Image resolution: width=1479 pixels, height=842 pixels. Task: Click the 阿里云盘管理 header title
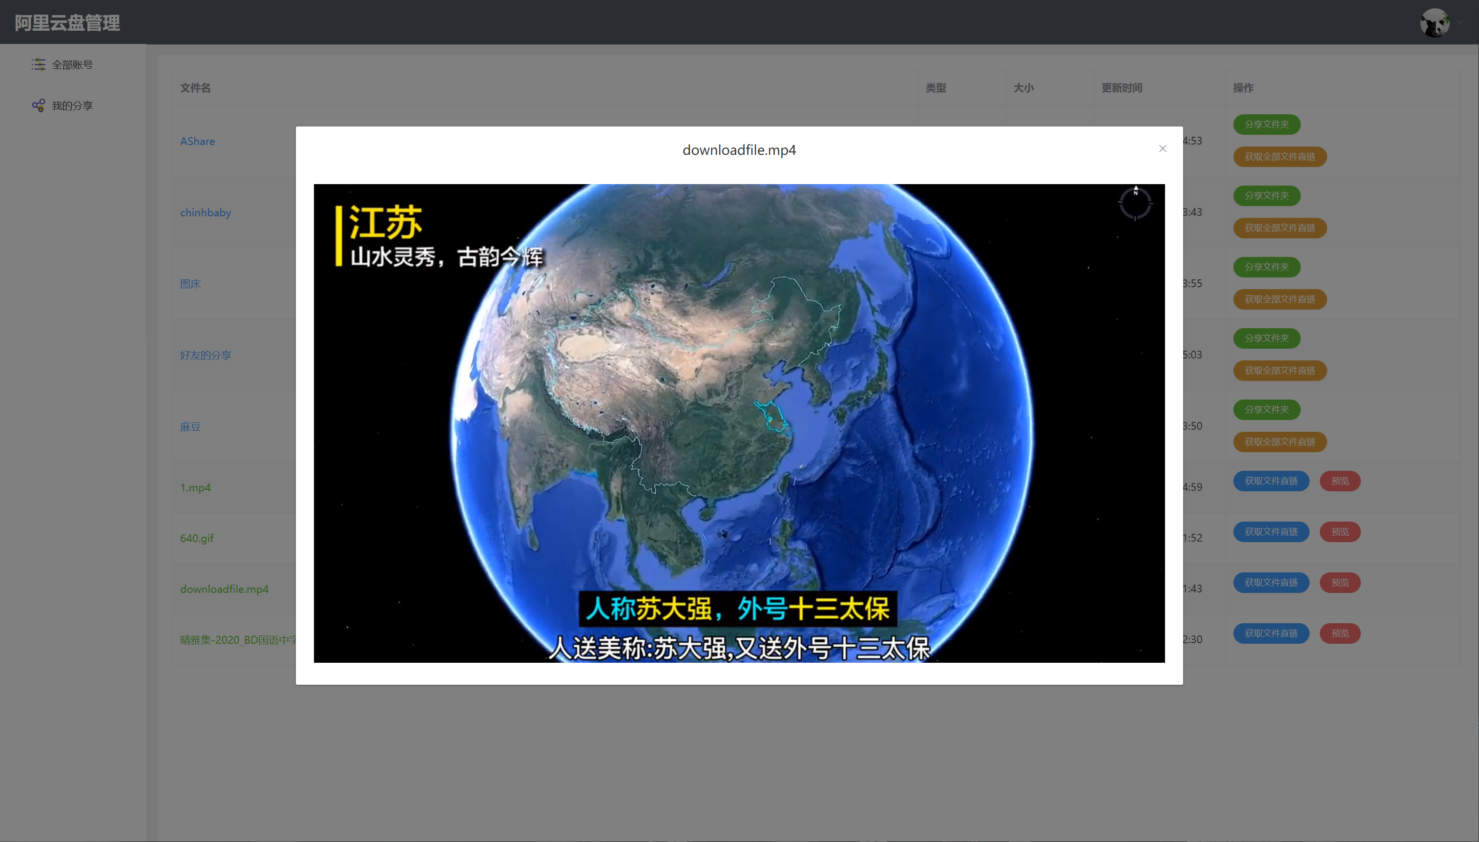pos(67,22)
